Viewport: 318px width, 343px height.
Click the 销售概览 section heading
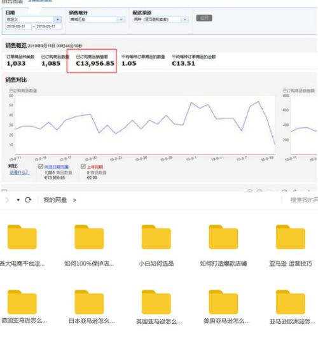click(x=16, y=46)
